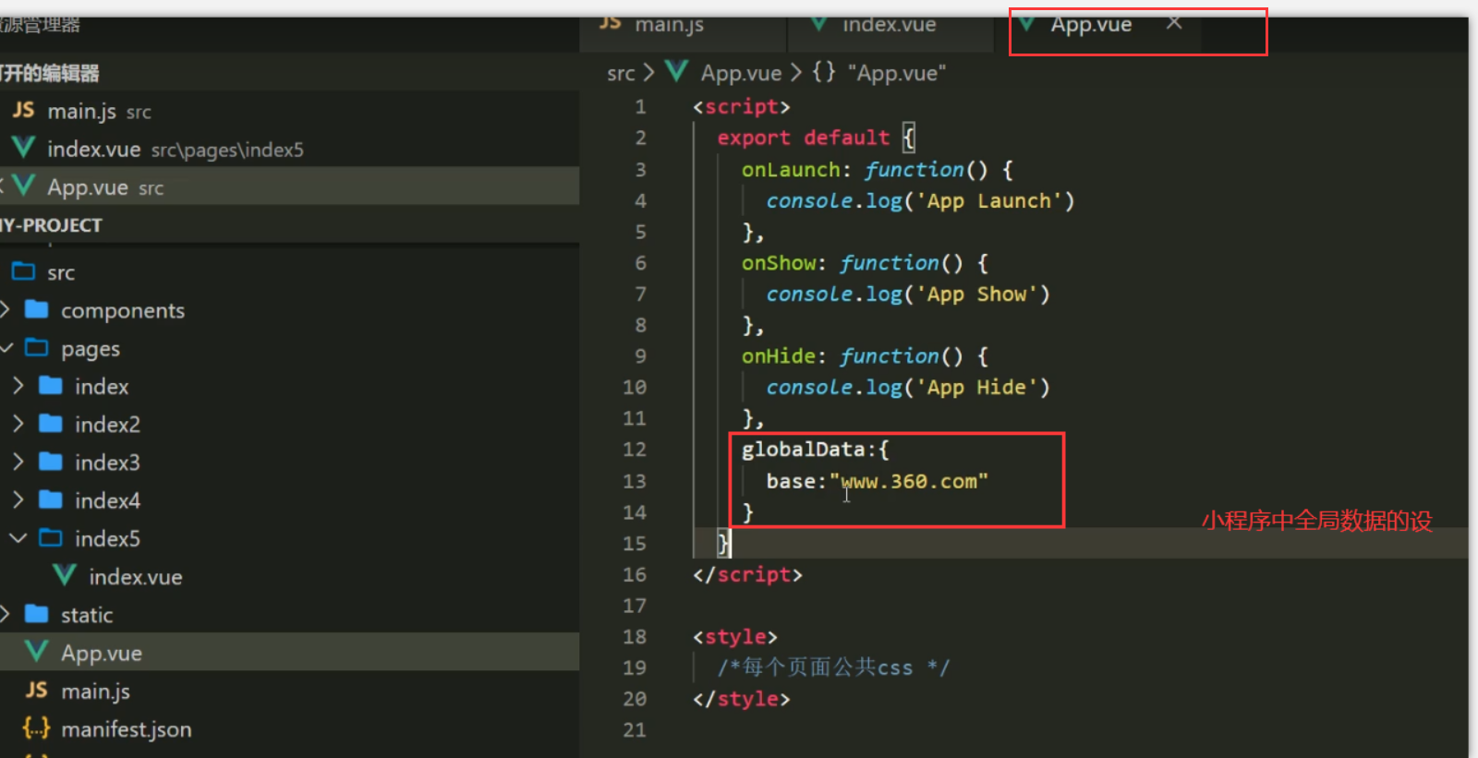Click the Vue icon in breadcrumb
This screenshot has height=758, width=1478.
[x=677, y=71]
